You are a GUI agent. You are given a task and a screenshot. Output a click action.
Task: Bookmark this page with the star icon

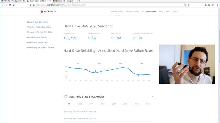coord(189,5)
